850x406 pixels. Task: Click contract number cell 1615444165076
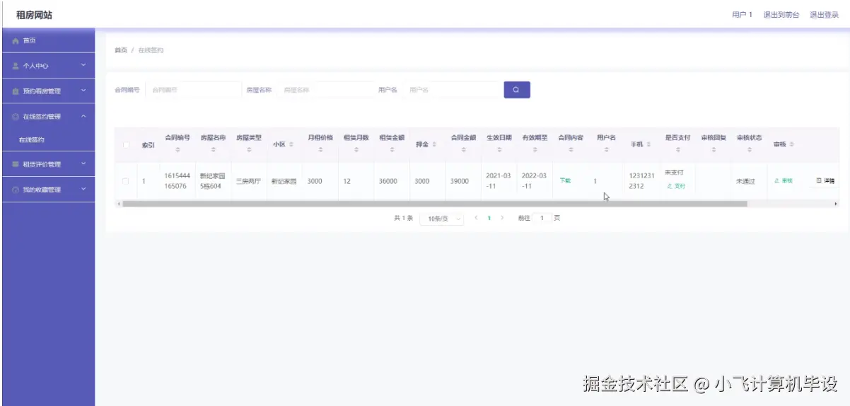point(176,181)
